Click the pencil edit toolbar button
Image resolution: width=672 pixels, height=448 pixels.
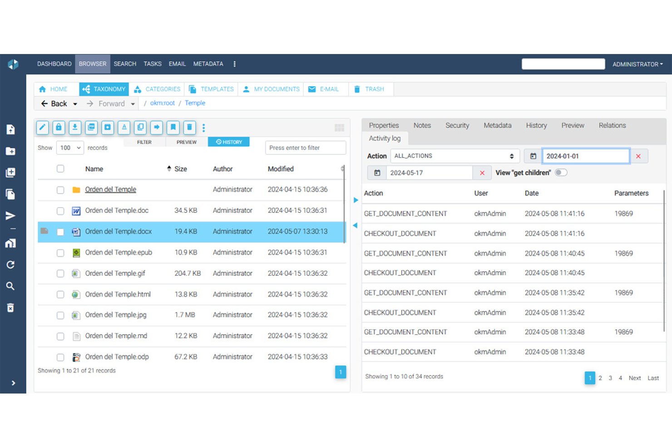coord(43,128)
